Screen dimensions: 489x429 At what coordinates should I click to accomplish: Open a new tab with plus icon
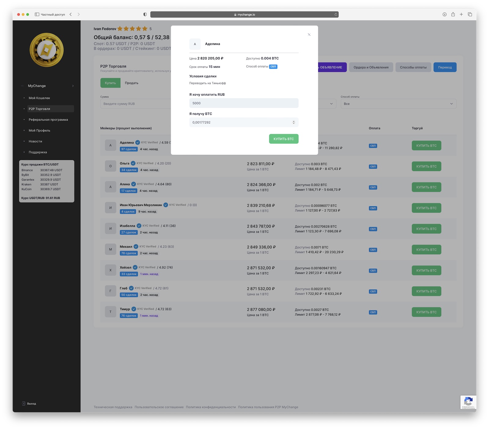click(461, 14)
